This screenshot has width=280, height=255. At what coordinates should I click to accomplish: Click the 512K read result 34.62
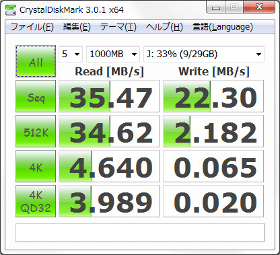pos(109,131)
